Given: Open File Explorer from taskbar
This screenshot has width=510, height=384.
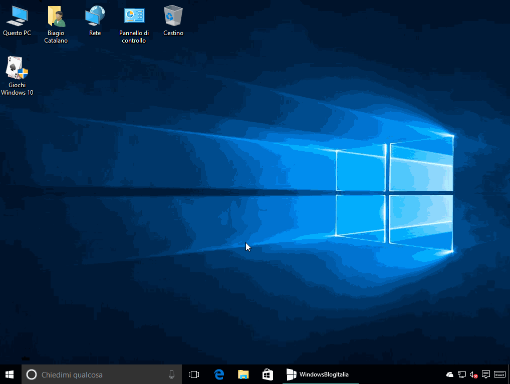Looking at the screenshot, I should point(243,374).
